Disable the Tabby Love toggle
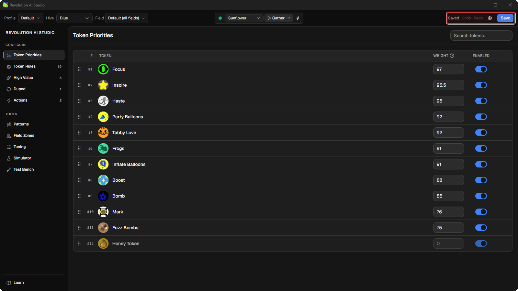The height and width of the screenshot is (291, 518). tap(481, 133)
